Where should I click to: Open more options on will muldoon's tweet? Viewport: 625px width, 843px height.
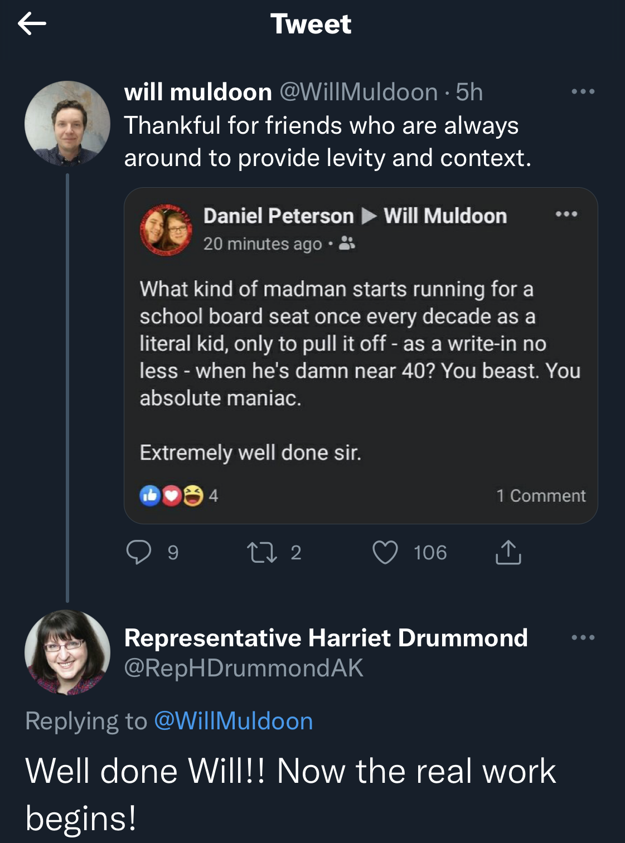583,91
